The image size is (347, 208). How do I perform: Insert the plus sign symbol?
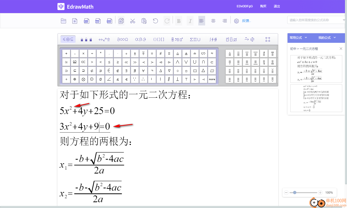pyautogui.click(x=66, y=53)
